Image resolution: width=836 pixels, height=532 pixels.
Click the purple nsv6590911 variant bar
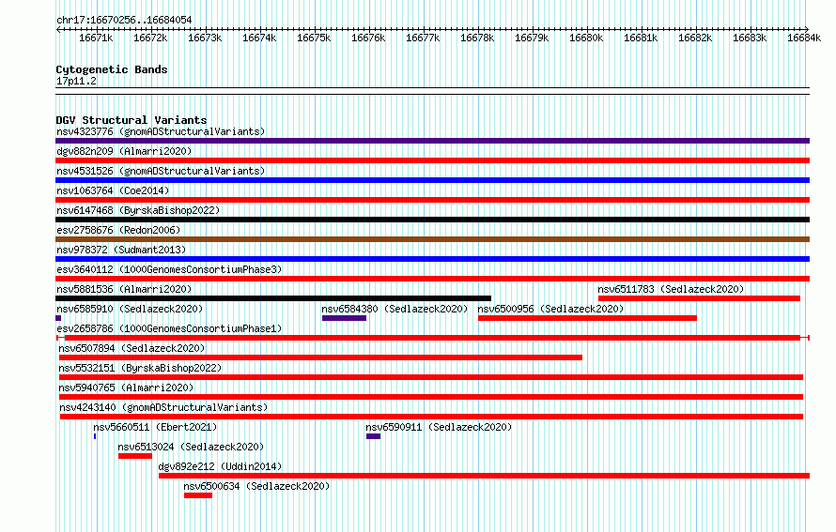373,436
